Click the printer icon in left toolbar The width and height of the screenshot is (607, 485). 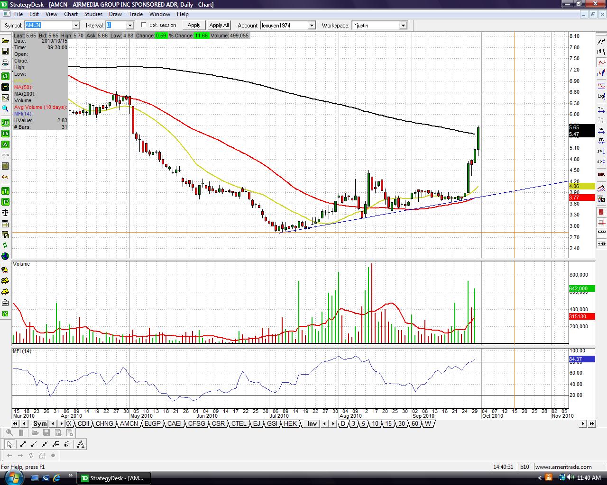coord(5,62)
